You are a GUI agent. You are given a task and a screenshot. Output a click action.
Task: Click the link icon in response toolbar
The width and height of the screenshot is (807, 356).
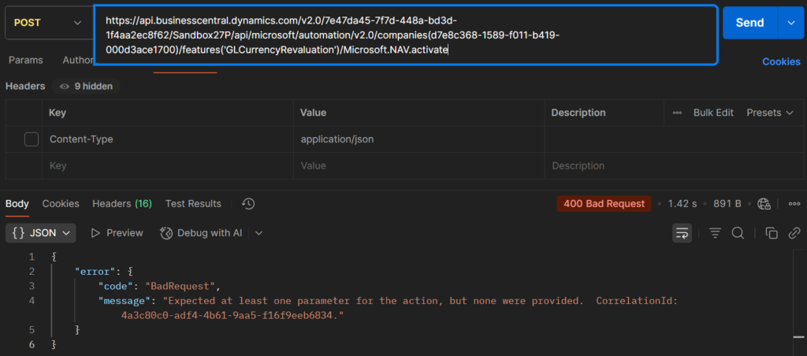[794, 232]
